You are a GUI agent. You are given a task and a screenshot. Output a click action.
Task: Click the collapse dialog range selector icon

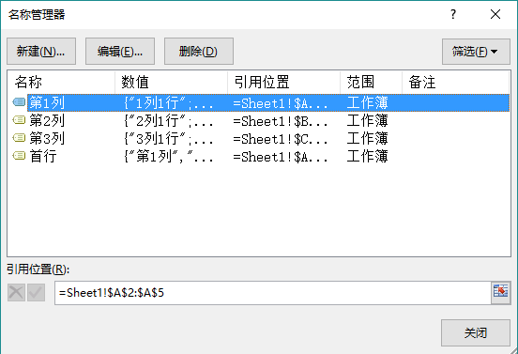point(500,293)
